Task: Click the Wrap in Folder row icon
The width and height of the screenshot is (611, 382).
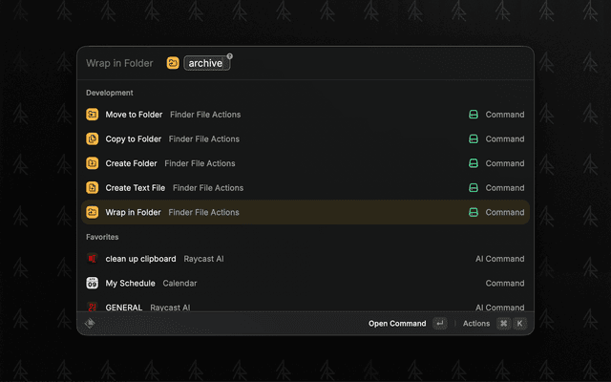Action: pos(93,212)
